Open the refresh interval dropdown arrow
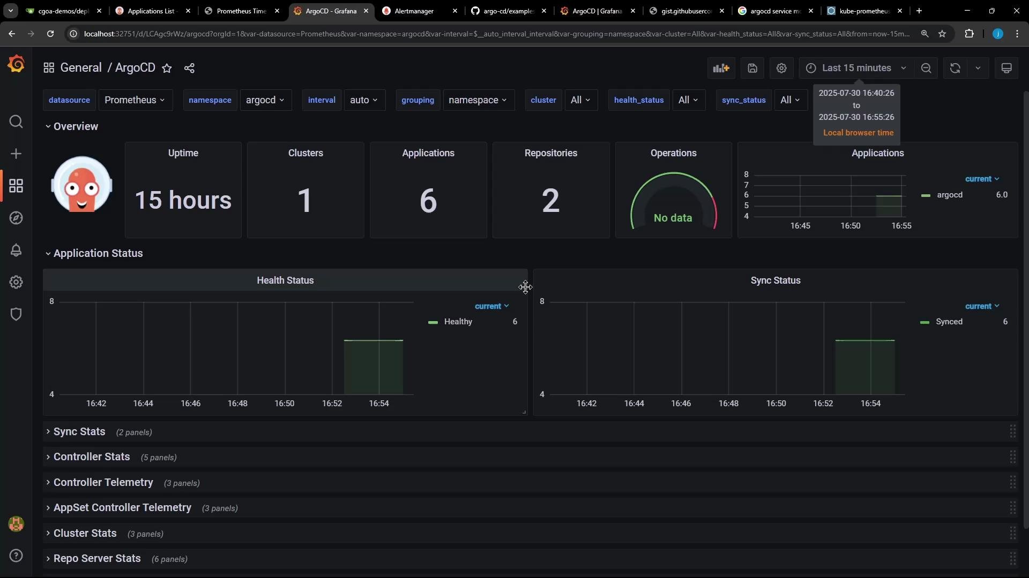This screenshot has height=578, width=1029. (978, 68)
